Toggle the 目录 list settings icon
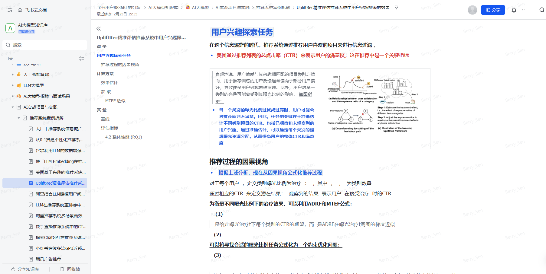This screenshot has height=274, width=546. [82, 59]
